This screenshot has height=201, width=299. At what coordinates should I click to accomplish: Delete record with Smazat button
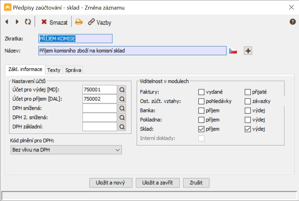point(54,22)
